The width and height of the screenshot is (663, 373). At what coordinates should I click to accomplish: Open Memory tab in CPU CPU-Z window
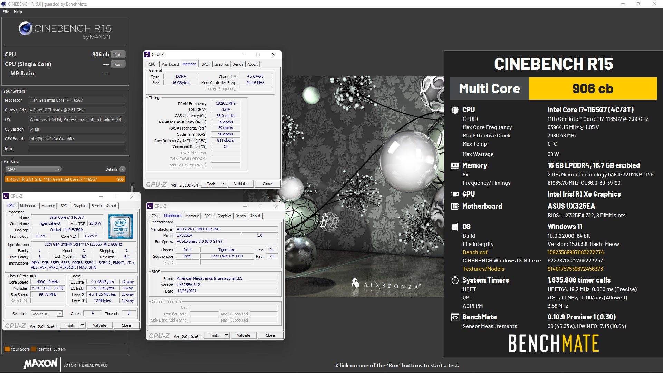click(48, 206)
